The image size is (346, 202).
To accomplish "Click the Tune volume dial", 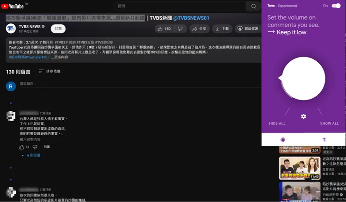I will pyautogui.click(x=303, y=79).
